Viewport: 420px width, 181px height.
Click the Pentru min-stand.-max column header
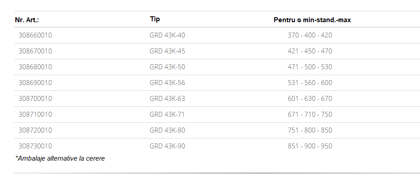(312, 20)
